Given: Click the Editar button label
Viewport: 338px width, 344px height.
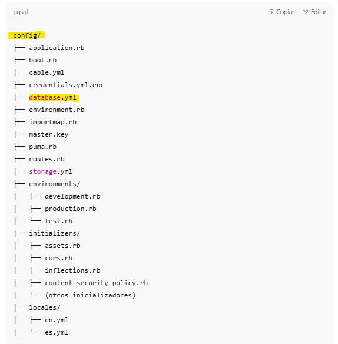Looking at the screenshot, I should coord(319,12).
